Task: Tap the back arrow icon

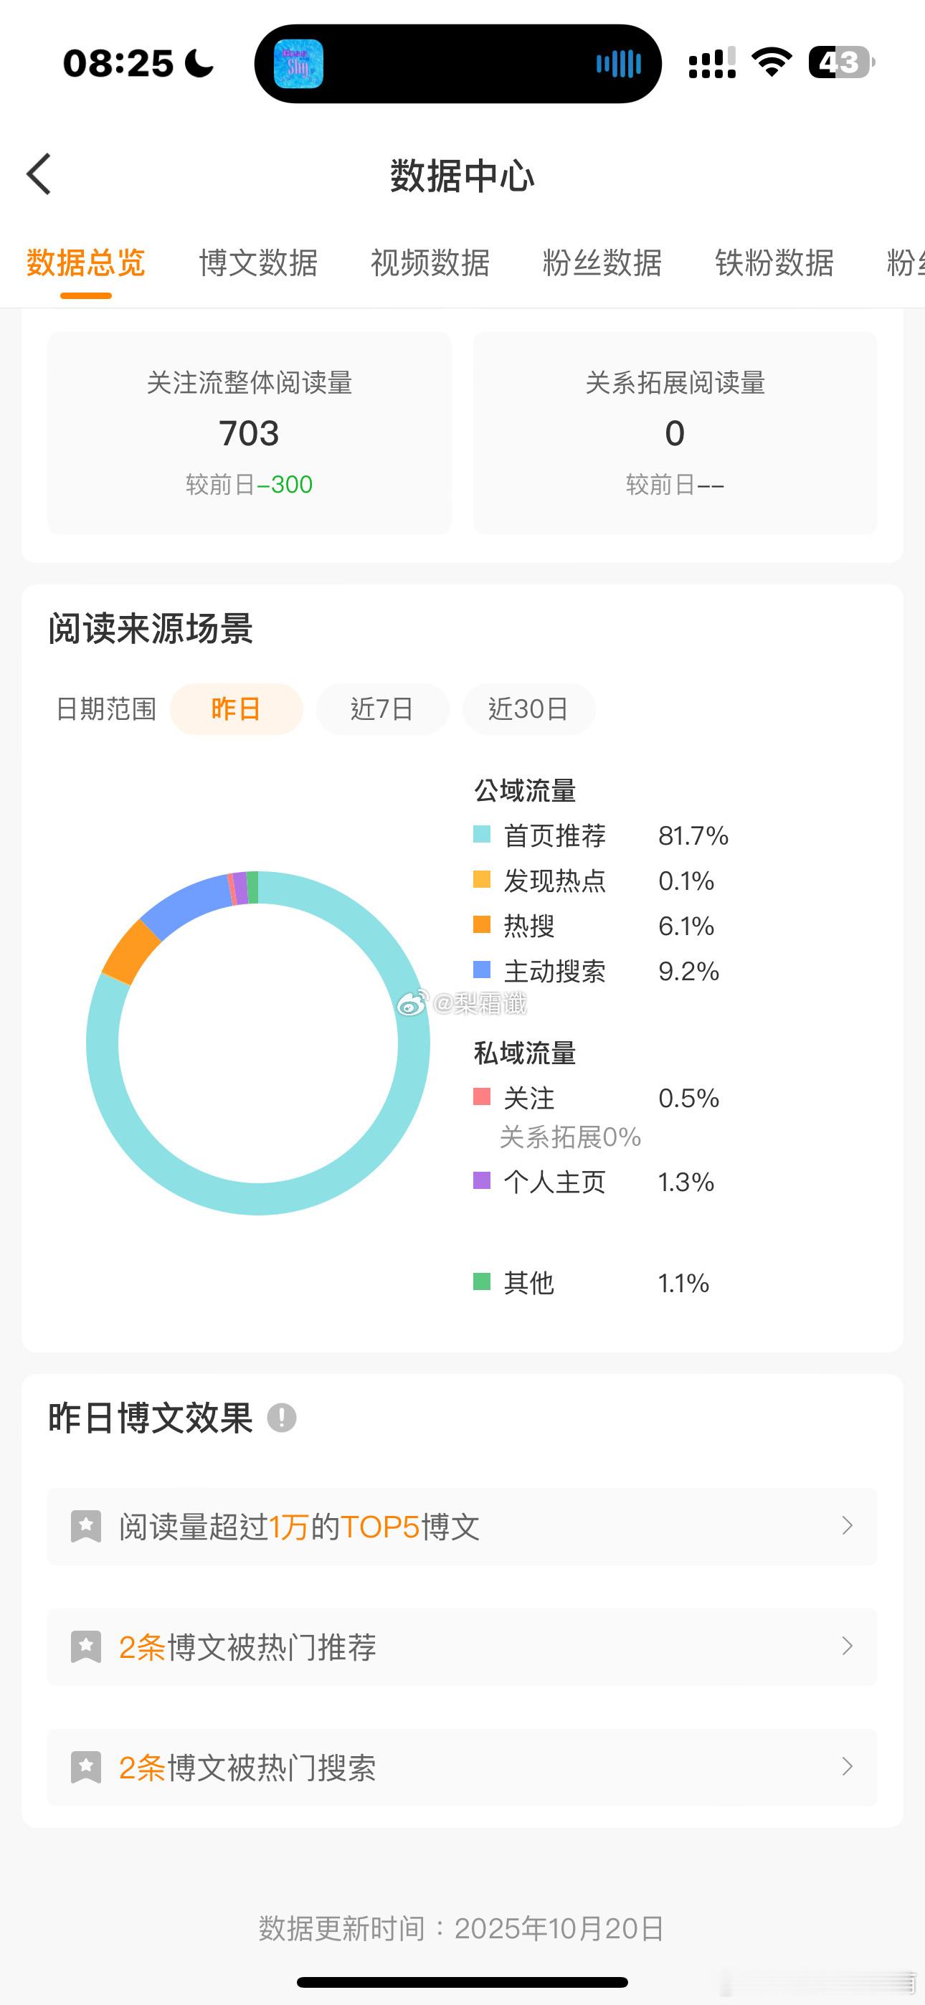Action: point(39,174)
